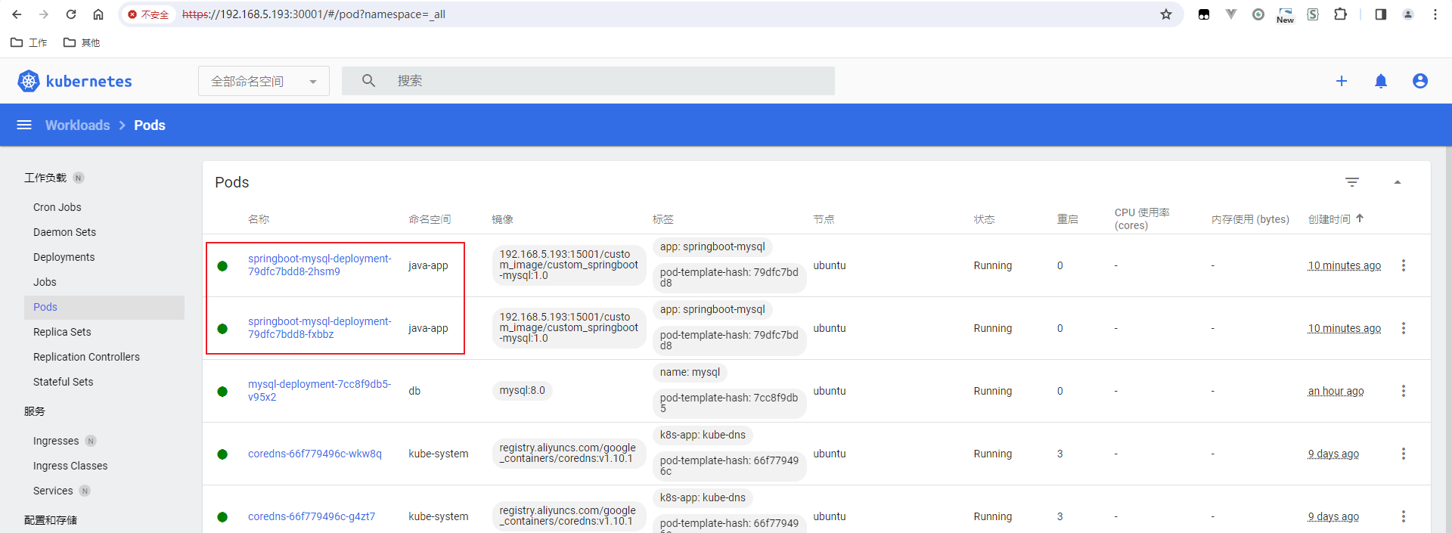Open pod coredns-66f779496c-wkw8q
1452x533 pixels.
315,454
